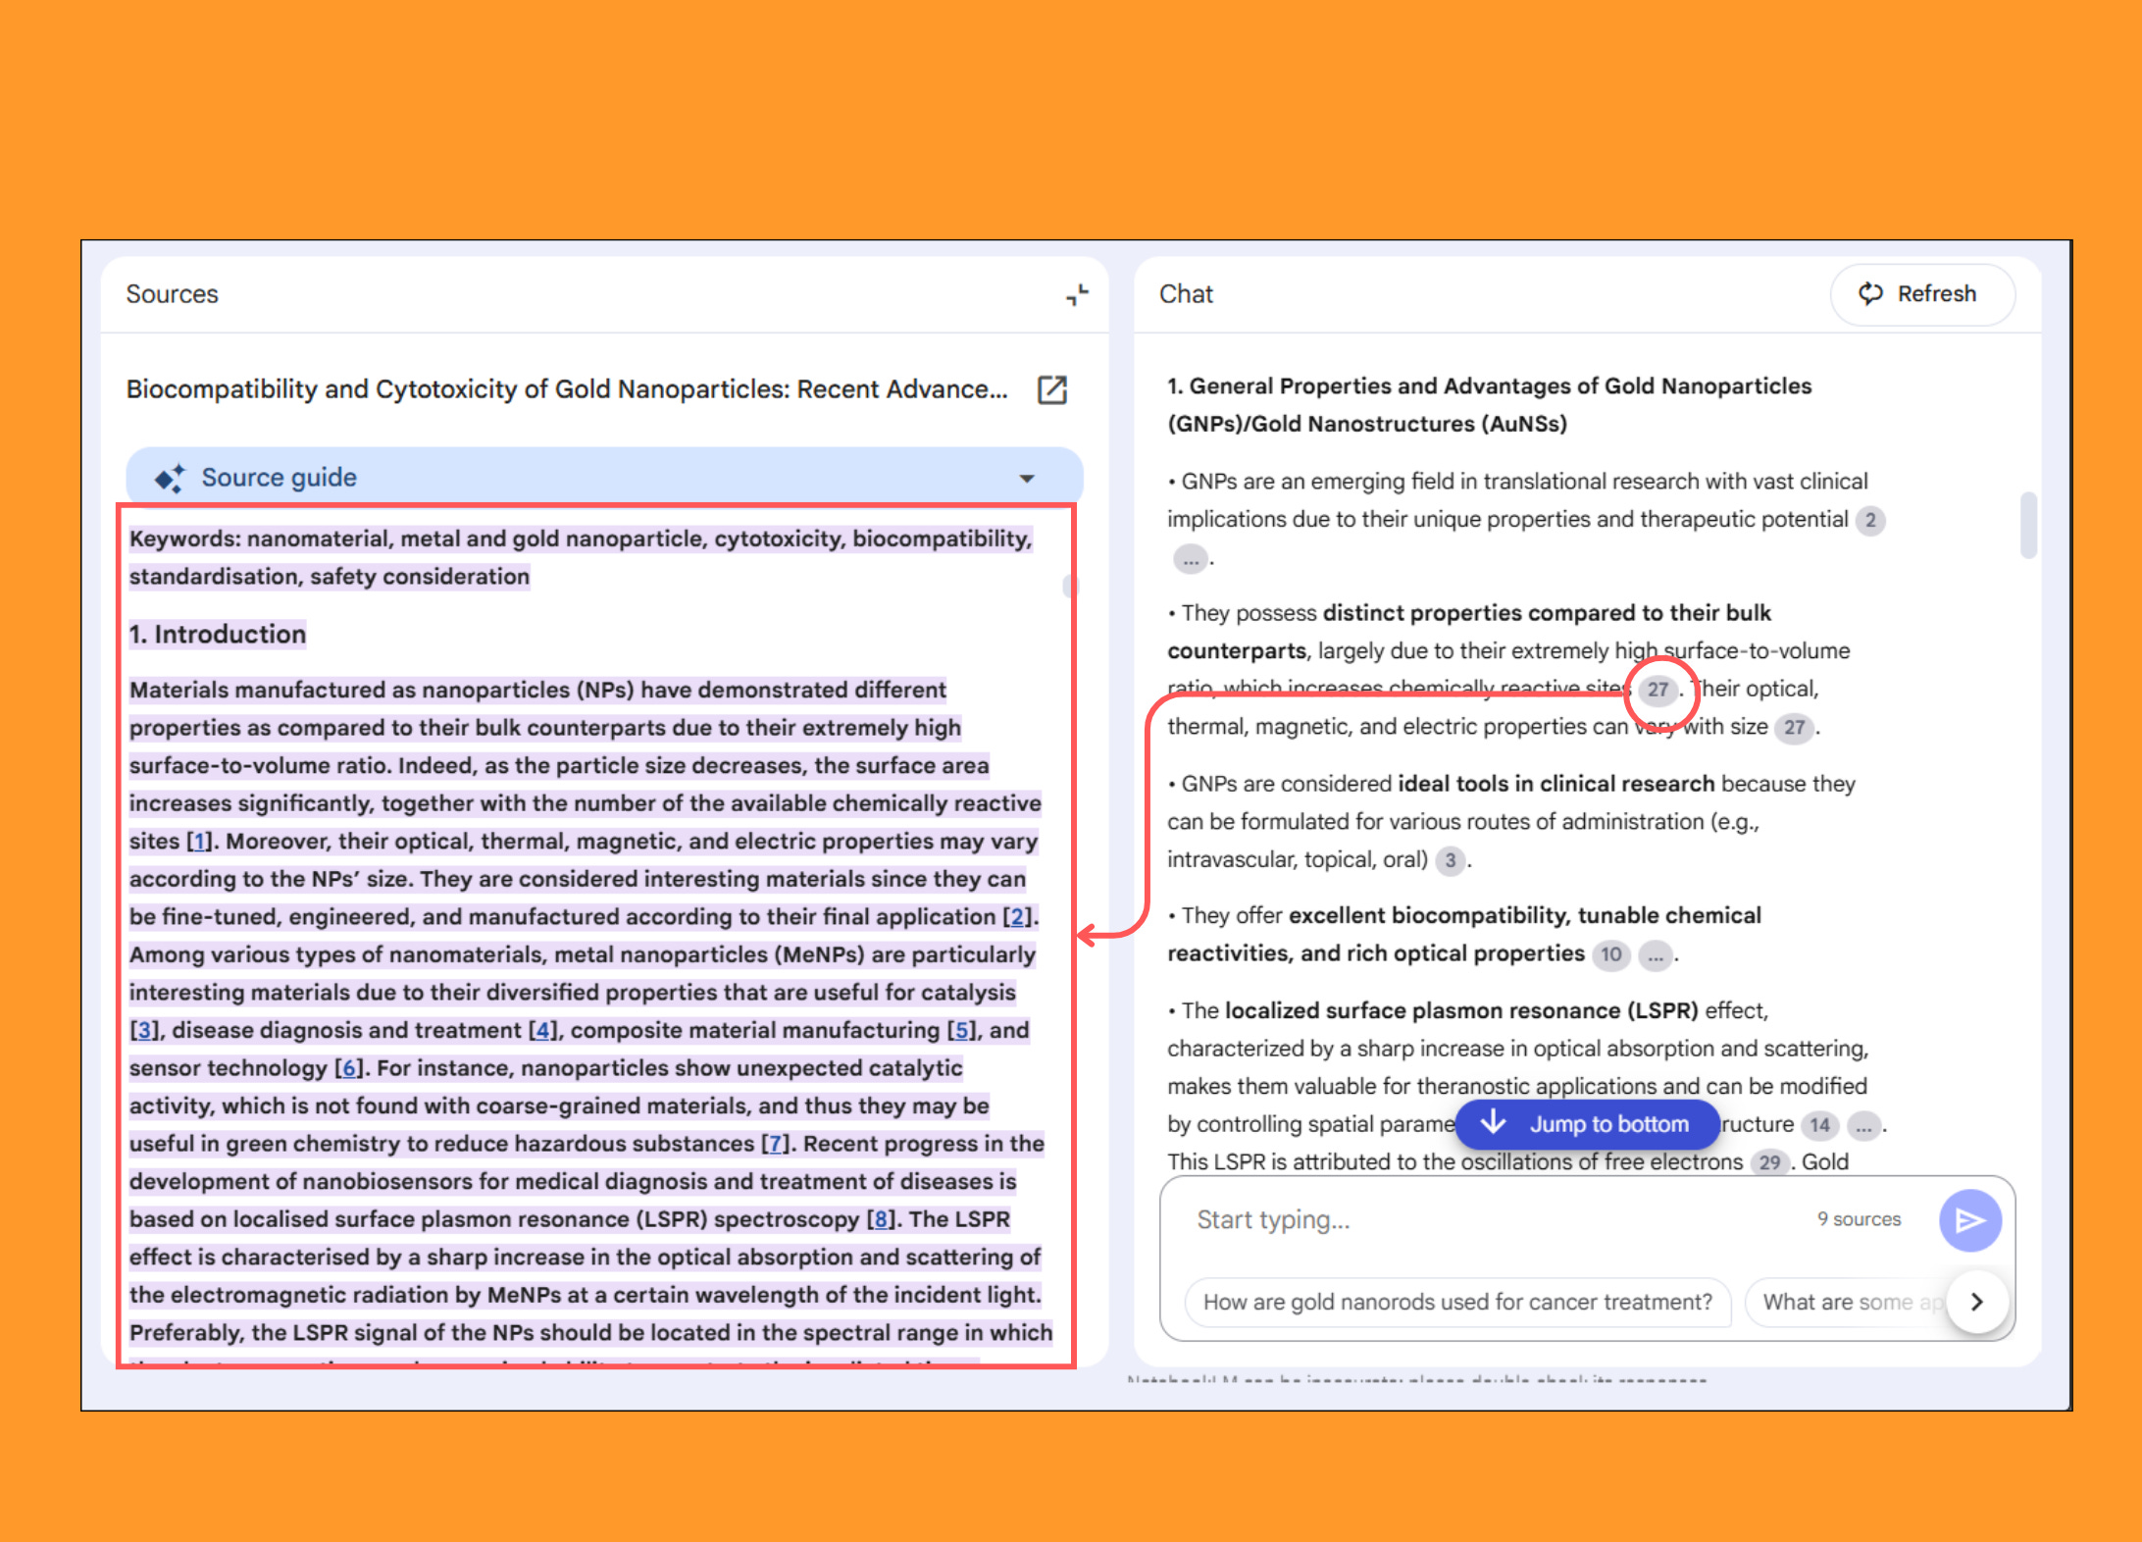
Task: Open the source in a new window
Action: tap(1051, 389)
